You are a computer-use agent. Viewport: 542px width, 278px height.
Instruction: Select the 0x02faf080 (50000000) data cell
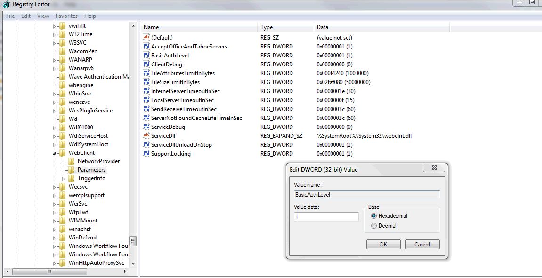344,82
